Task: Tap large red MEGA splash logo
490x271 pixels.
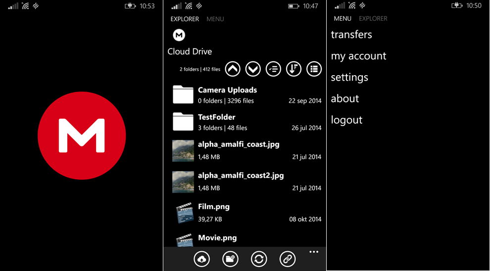Action: pos(82,135)
